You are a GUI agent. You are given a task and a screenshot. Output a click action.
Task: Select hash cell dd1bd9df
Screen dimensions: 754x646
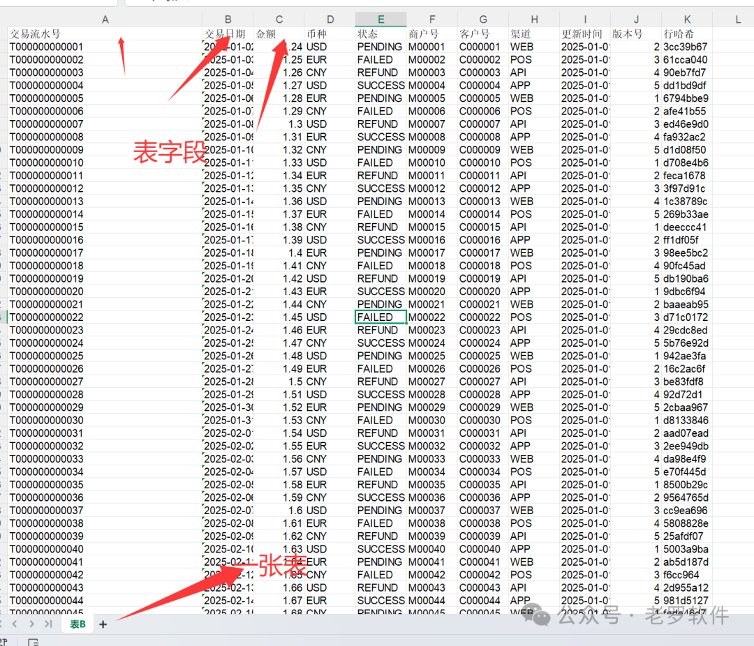[687, 85]
